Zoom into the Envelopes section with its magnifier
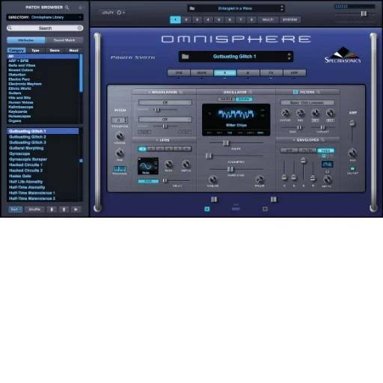The image size is (383, 383). pyautogui.click(x=322, y=140)
